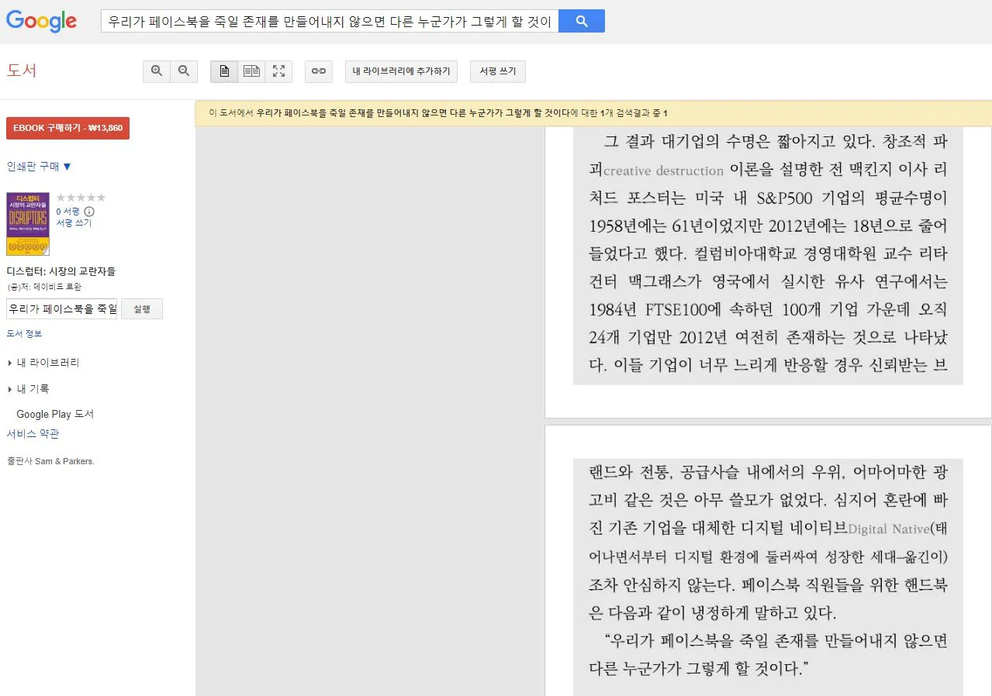Click the '실행' search button
Viewport: 992px width, 696px height.
click(142, 308)
